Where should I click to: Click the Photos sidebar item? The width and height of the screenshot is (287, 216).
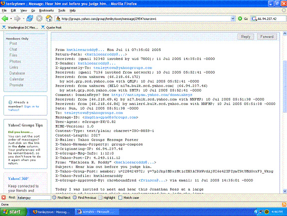[x=15, y=61]
